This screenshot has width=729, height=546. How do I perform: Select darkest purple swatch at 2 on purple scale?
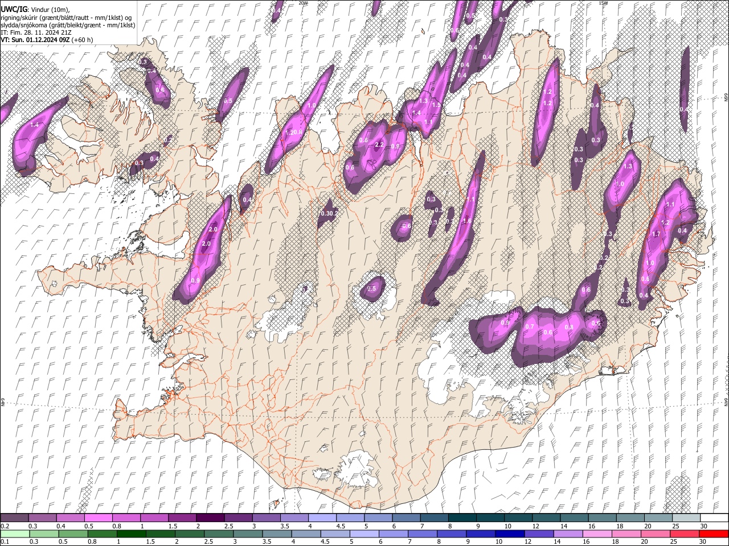(x=210, y=518)
